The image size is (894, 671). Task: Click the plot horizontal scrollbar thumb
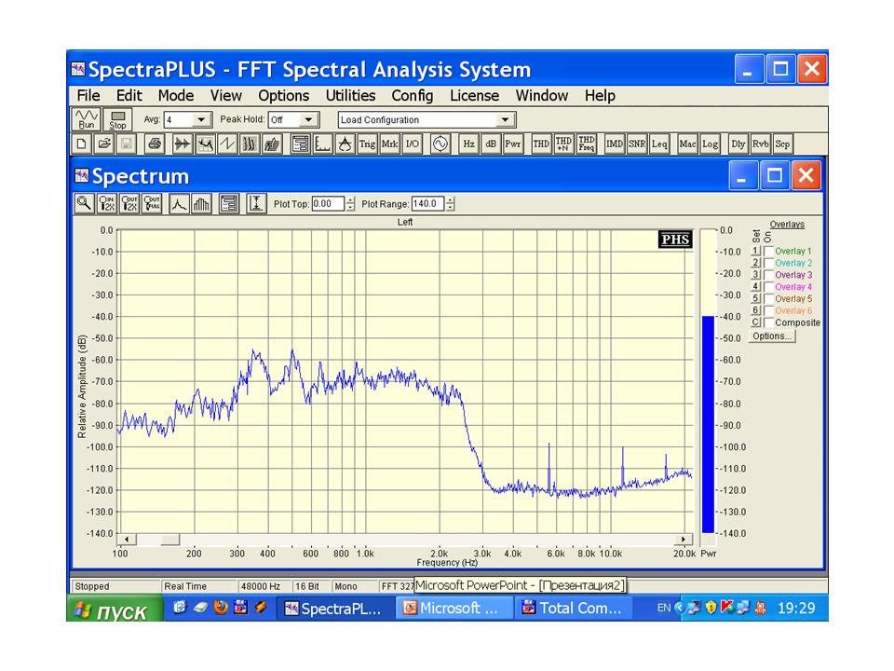coord(170,540)
